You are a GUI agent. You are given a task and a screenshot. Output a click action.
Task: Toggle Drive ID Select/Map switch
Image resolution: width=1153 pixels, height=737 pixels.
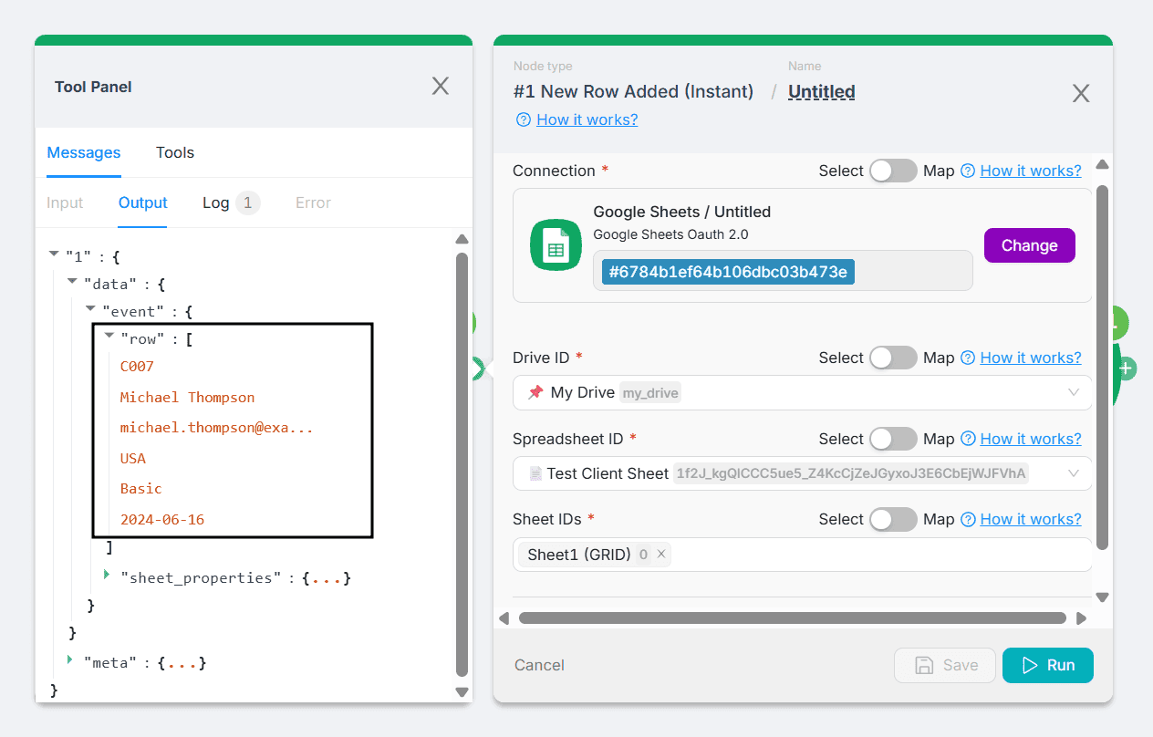[892, 358]
